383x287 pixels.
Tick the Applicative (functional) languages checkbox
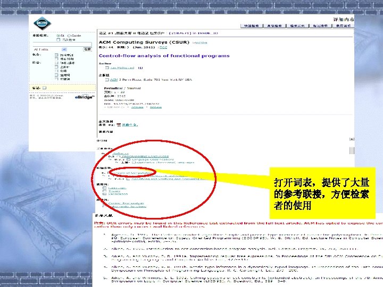pos(134,162)
